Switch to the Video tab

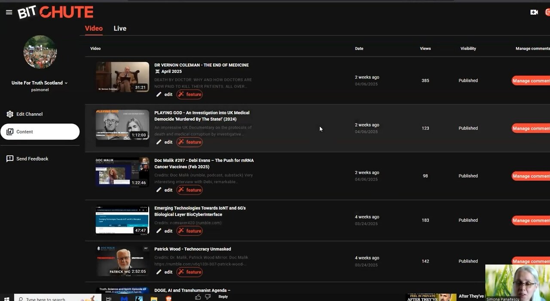point(94,28)
